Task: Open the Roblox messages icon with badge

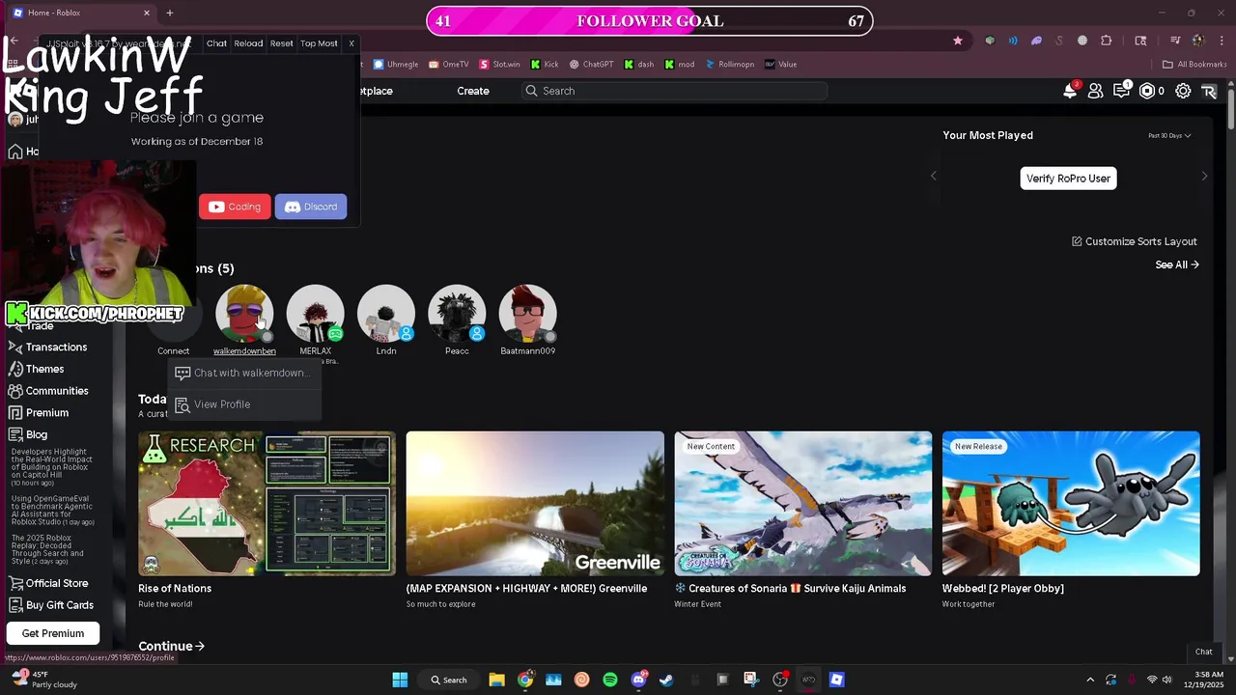Action: tap(1121, 91)
